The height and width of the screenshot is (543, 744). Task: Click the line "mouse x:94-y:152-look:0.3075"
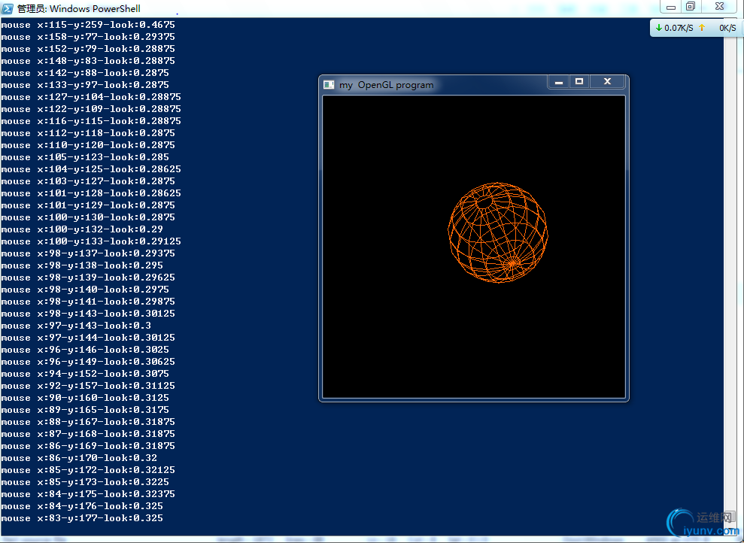click(x=86, y=374)
